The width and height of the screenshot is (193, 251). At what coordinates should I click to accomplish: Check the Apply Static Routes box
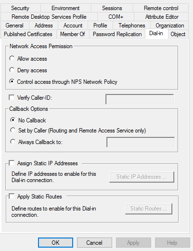pyautogui.click(x=12, y=196)
